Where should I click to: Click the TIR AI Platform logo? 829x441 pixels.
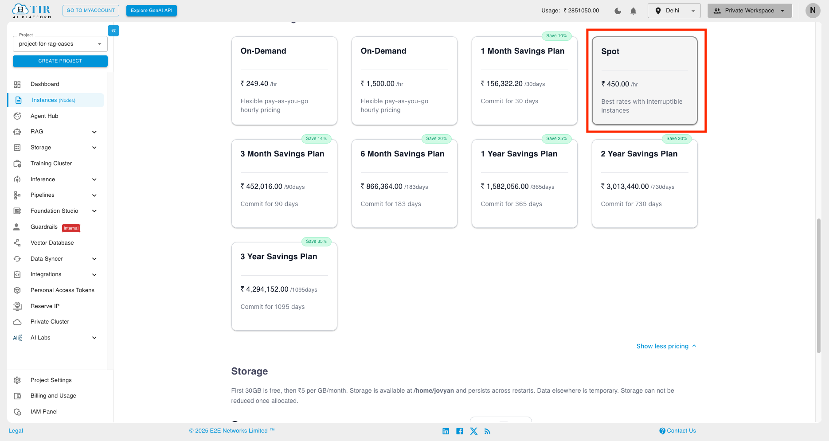coord(32,11)
